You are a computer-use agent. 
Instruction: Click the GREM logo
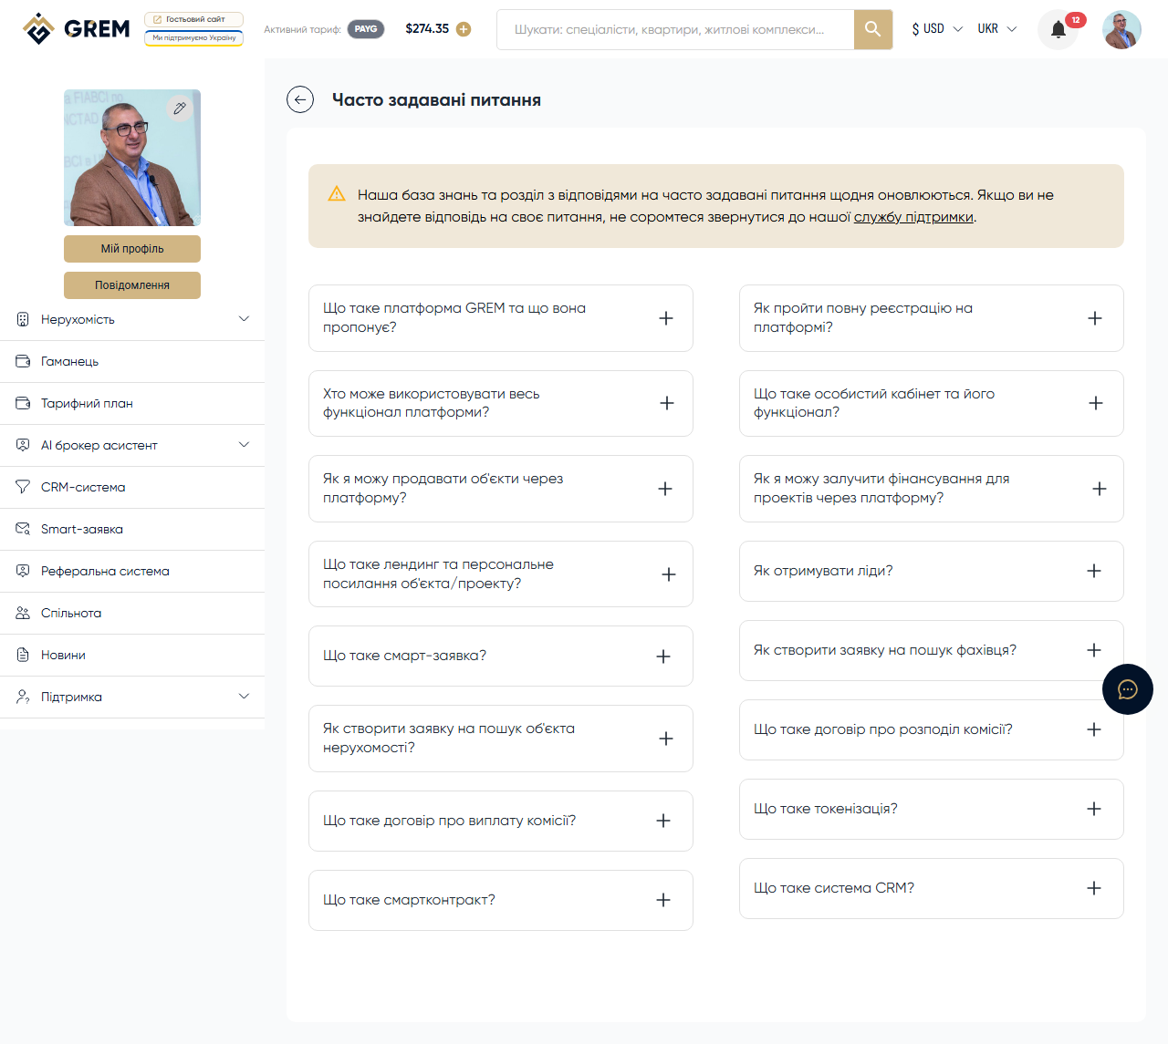pos(77,29)
